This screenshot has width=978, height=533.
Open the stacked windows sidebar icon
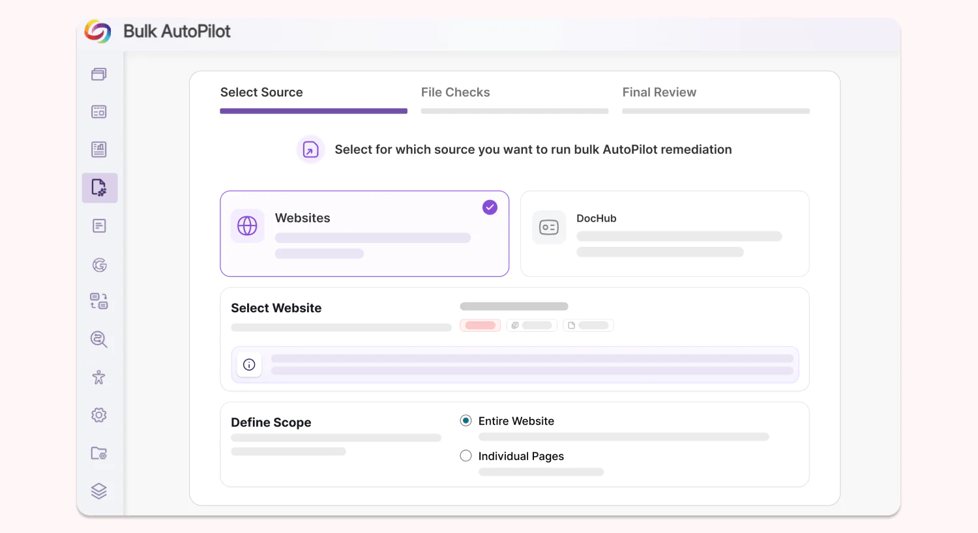(99, 74)
